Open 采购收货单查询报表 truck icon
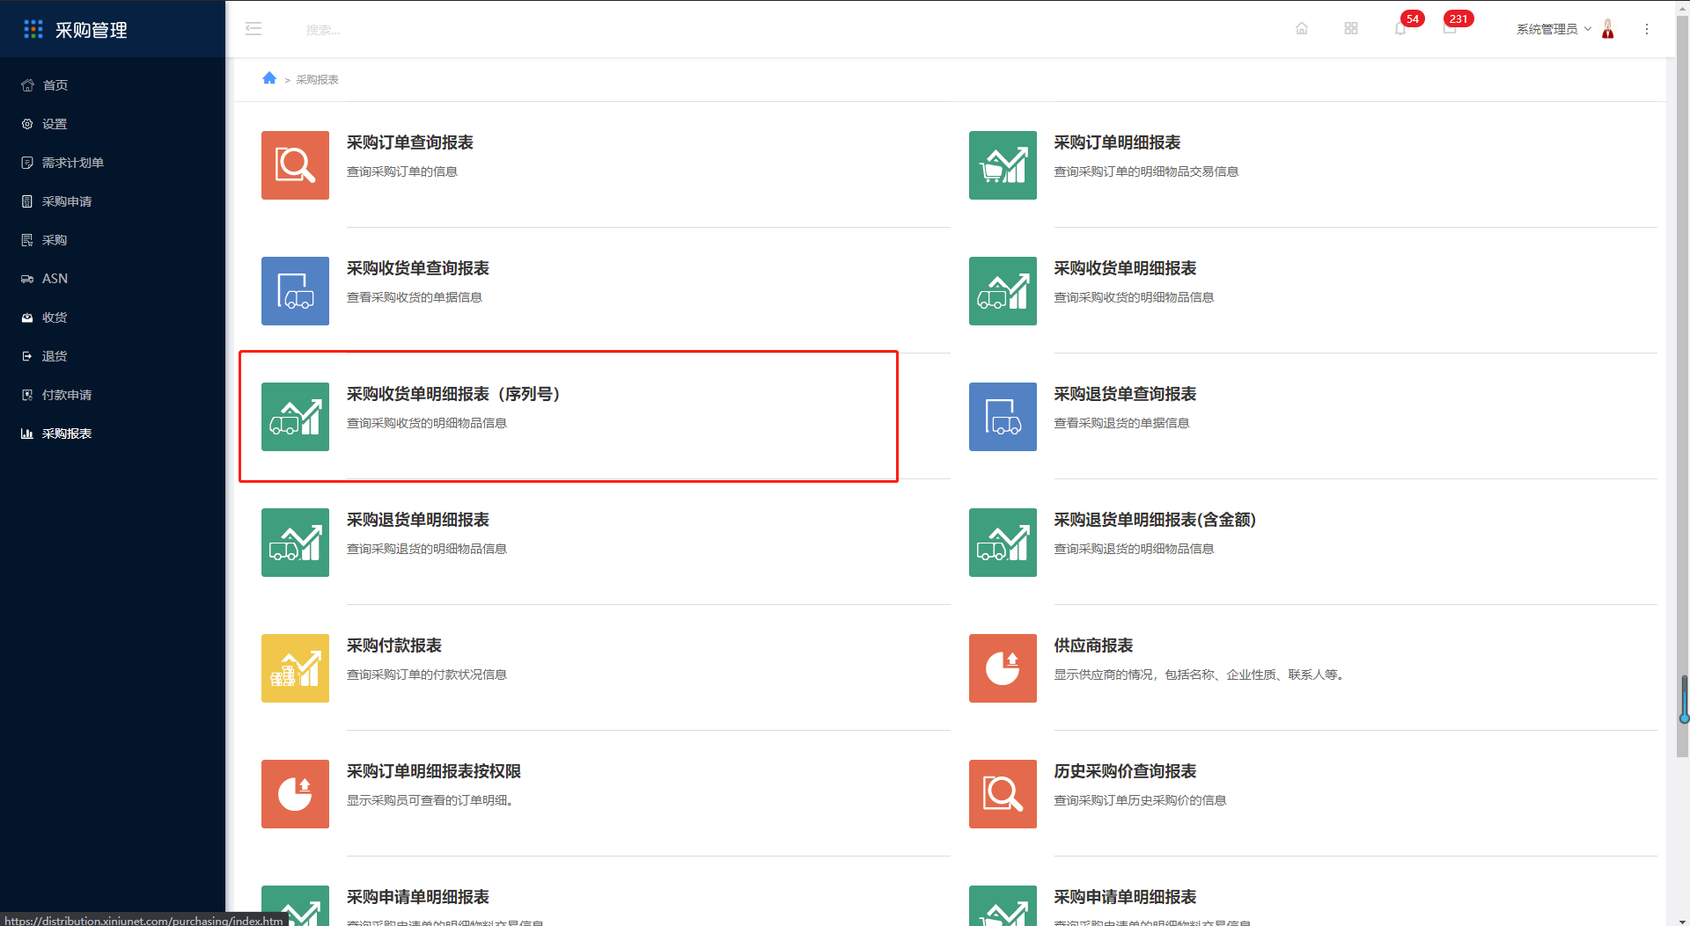This screenshot has height=926, width=1690. pos(295,291)
